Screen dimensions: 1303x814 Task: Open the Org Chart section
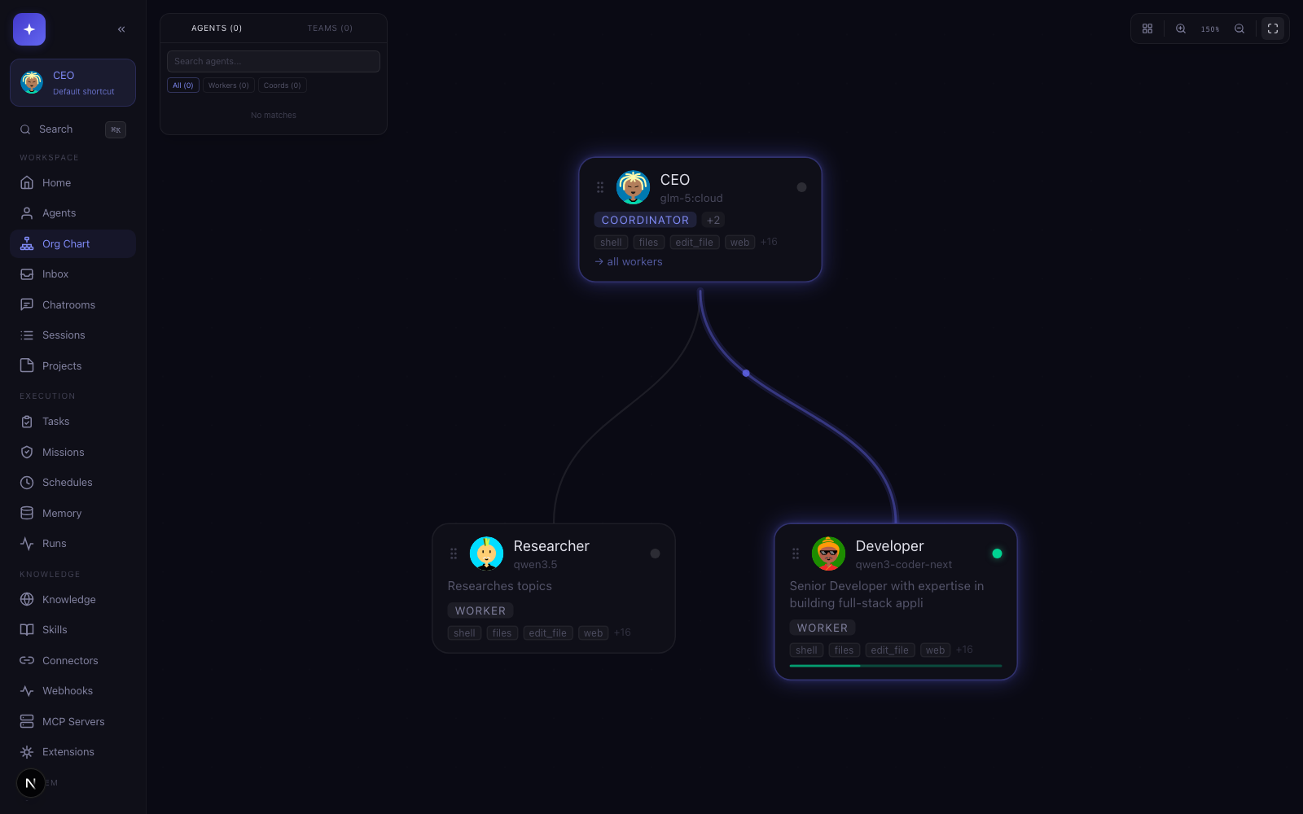(x=65, y=243)
